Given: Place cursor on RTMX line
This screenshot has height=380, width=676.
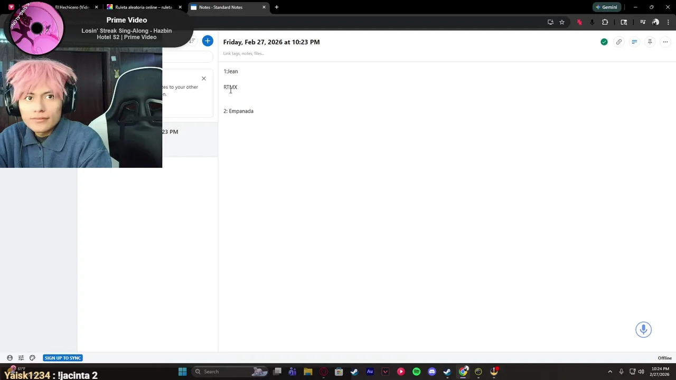Looking at the screenshot, I should pos(230,87).
